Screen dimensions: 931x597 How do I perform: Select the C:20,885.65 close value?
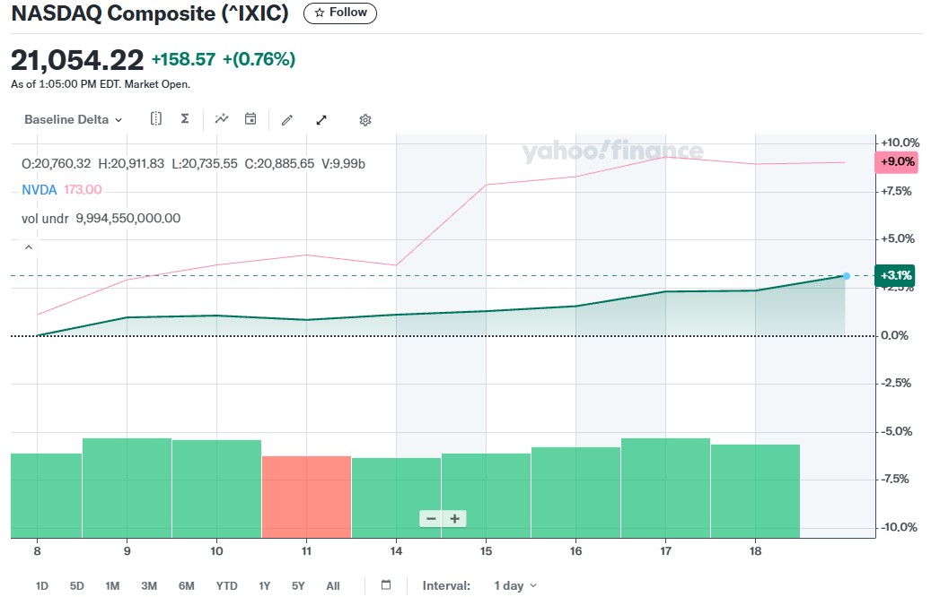tap(279, 164)
